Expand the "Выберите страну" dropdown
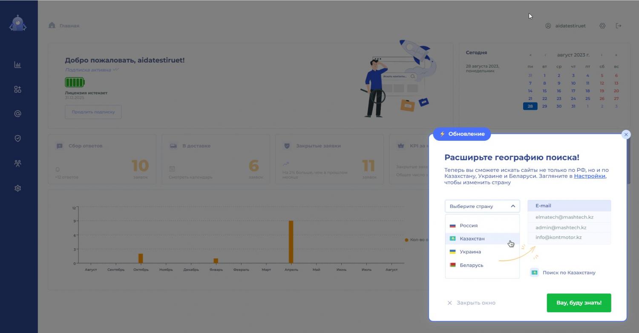Screen dimensions: 639x333 [x=482, y=206]
